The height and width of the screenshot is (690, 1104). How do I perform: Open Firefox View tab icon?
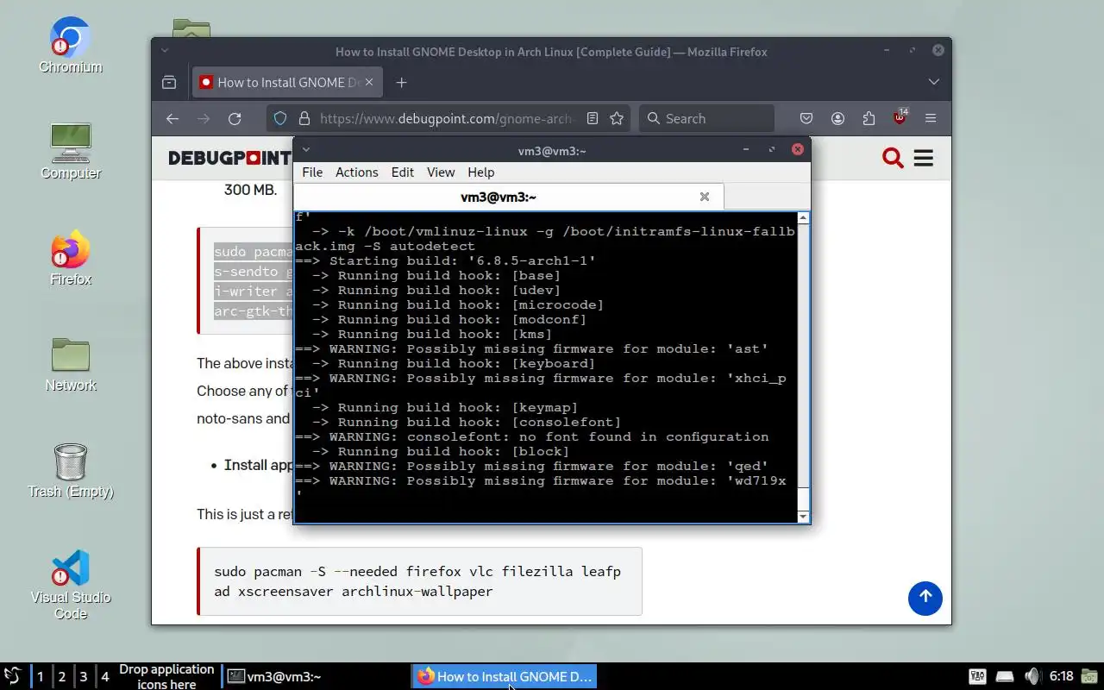click(169, 82)
